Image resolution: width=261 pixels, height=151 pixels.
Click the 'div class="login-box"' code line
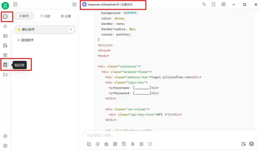127,83
